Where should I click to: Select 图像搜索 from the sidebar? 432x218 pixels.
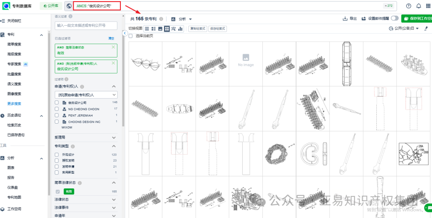click(14, 94)
